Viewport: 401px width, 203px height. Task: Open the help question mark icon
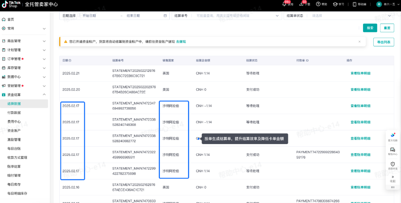coord(318,4)
